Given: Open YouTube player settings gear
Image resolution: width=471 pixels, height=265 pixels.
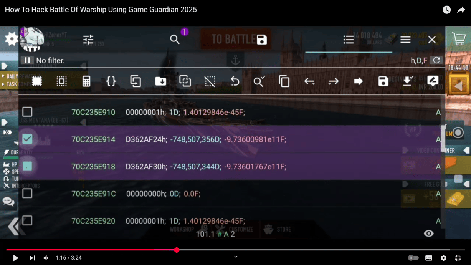Looking at the screenshot, I should pyautogui.click(x=443, y=258).
